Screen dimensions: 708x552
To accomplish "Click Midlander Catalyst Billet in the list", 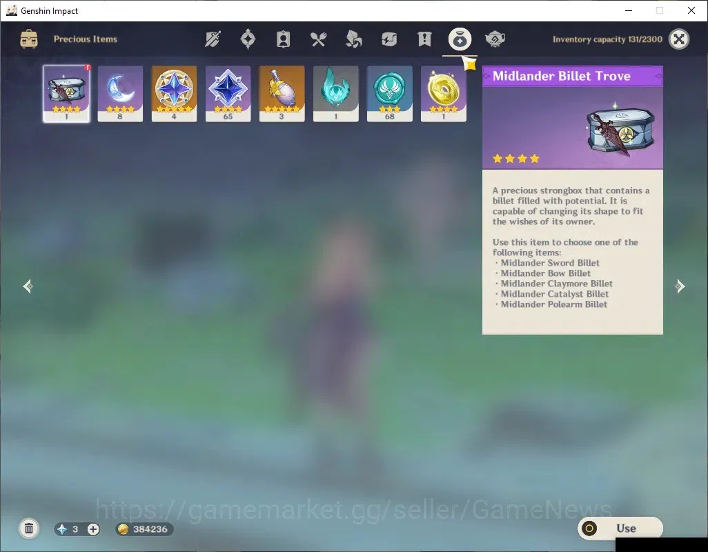I will pos(555,294).
